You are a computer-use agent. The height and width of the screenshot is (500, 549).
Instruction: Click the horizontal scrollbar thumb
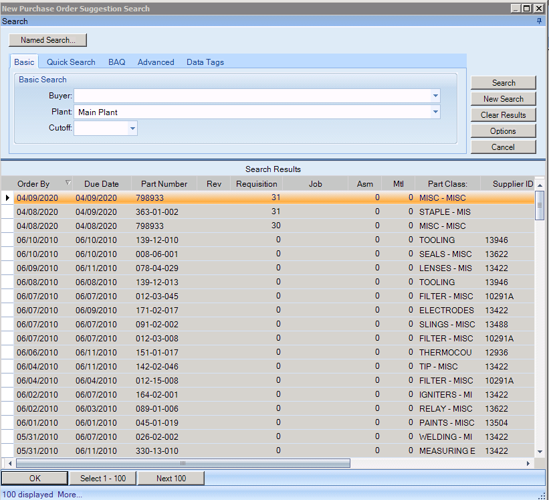point(183,463)
